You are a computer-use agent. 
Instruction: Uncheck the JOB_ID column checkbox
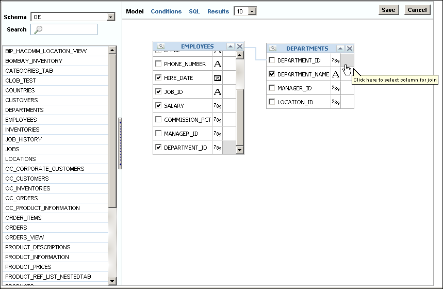[x=158, y=91]
